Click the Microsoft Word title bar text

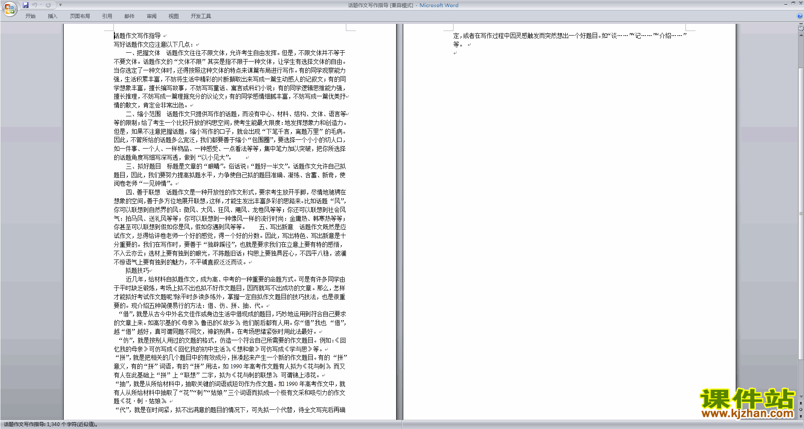click(x=439, y=5)
